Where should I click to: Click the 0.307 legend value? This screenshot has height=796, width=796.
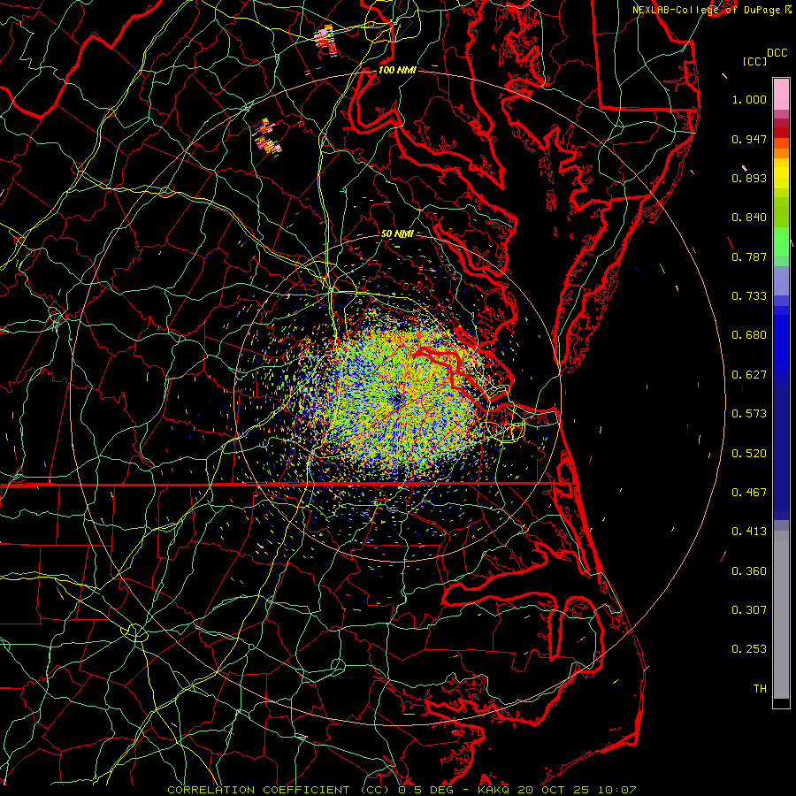749,610
